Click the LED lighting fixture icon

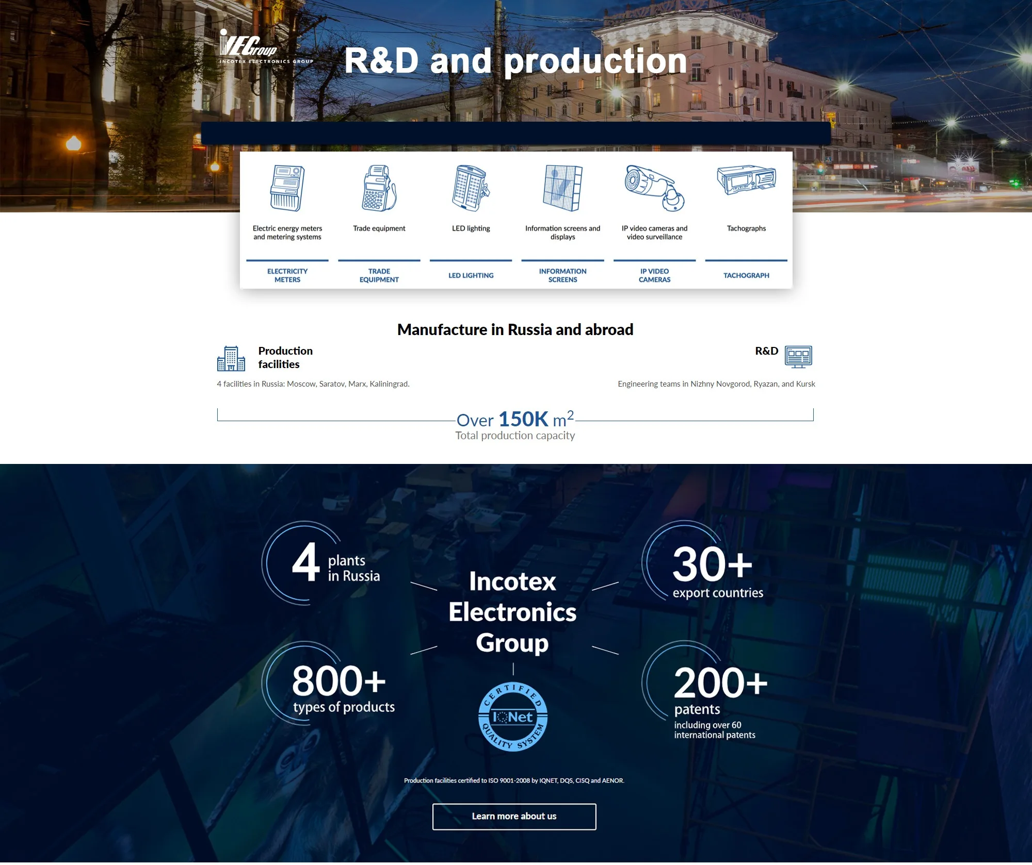click(471, 188)
